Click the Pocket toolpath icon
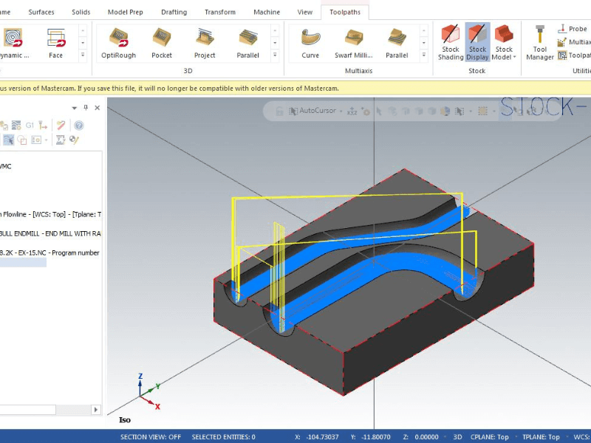 tap(162, 42)
